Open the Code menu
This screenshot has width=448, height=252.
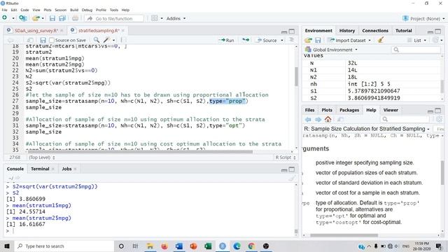[24, 10]
